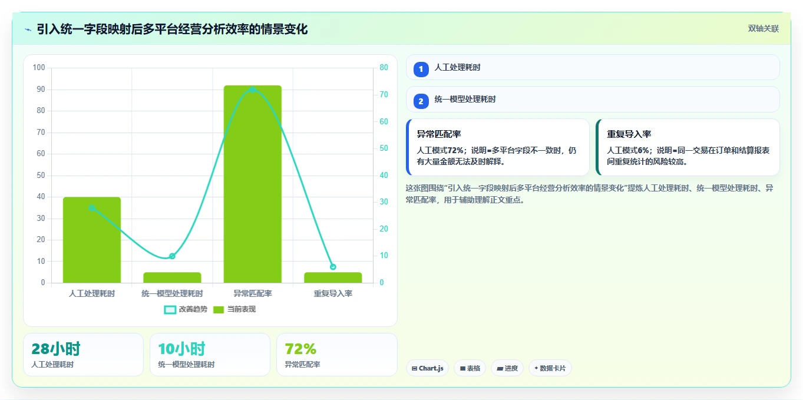
Task: Click the 进度 chip icon
Action: pyautogui.click(x=500, y=368)
